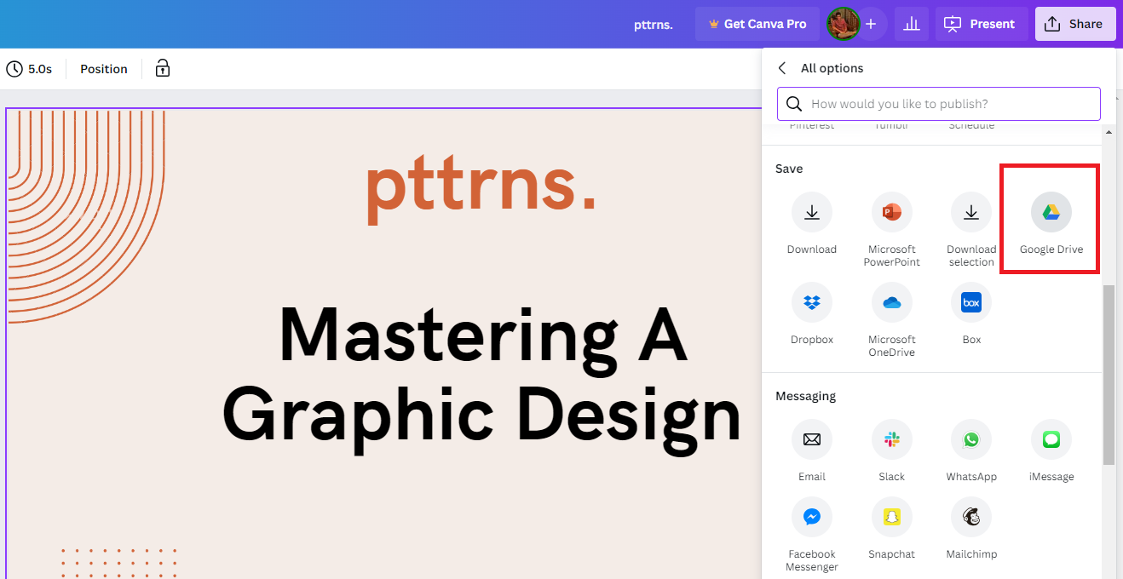The height and width of the screenshot is (579, 1123).
Task: Open Position settings
Action: coord(104,69)
